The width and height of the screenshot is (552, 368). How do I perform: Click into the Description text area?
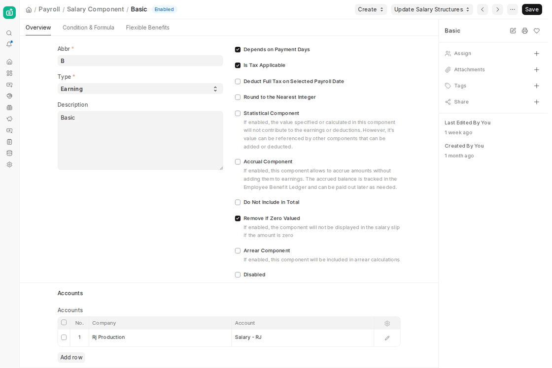pyautogui.click(x=140, y=141)
